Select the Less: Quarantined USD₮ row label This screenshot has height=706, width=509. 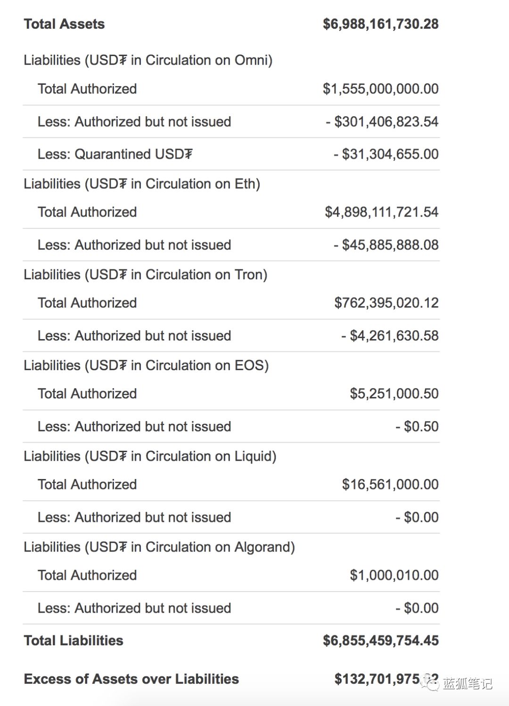tap(115, 154)
